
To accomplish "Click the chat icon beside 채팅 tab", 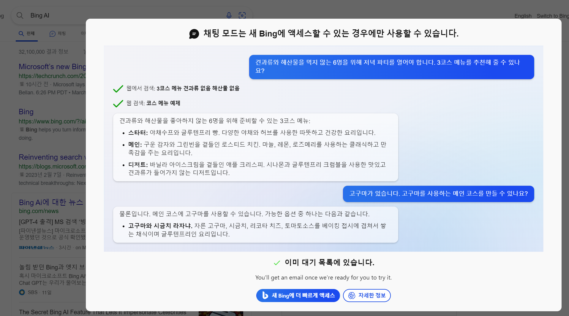I will click(x=53, y=34).
